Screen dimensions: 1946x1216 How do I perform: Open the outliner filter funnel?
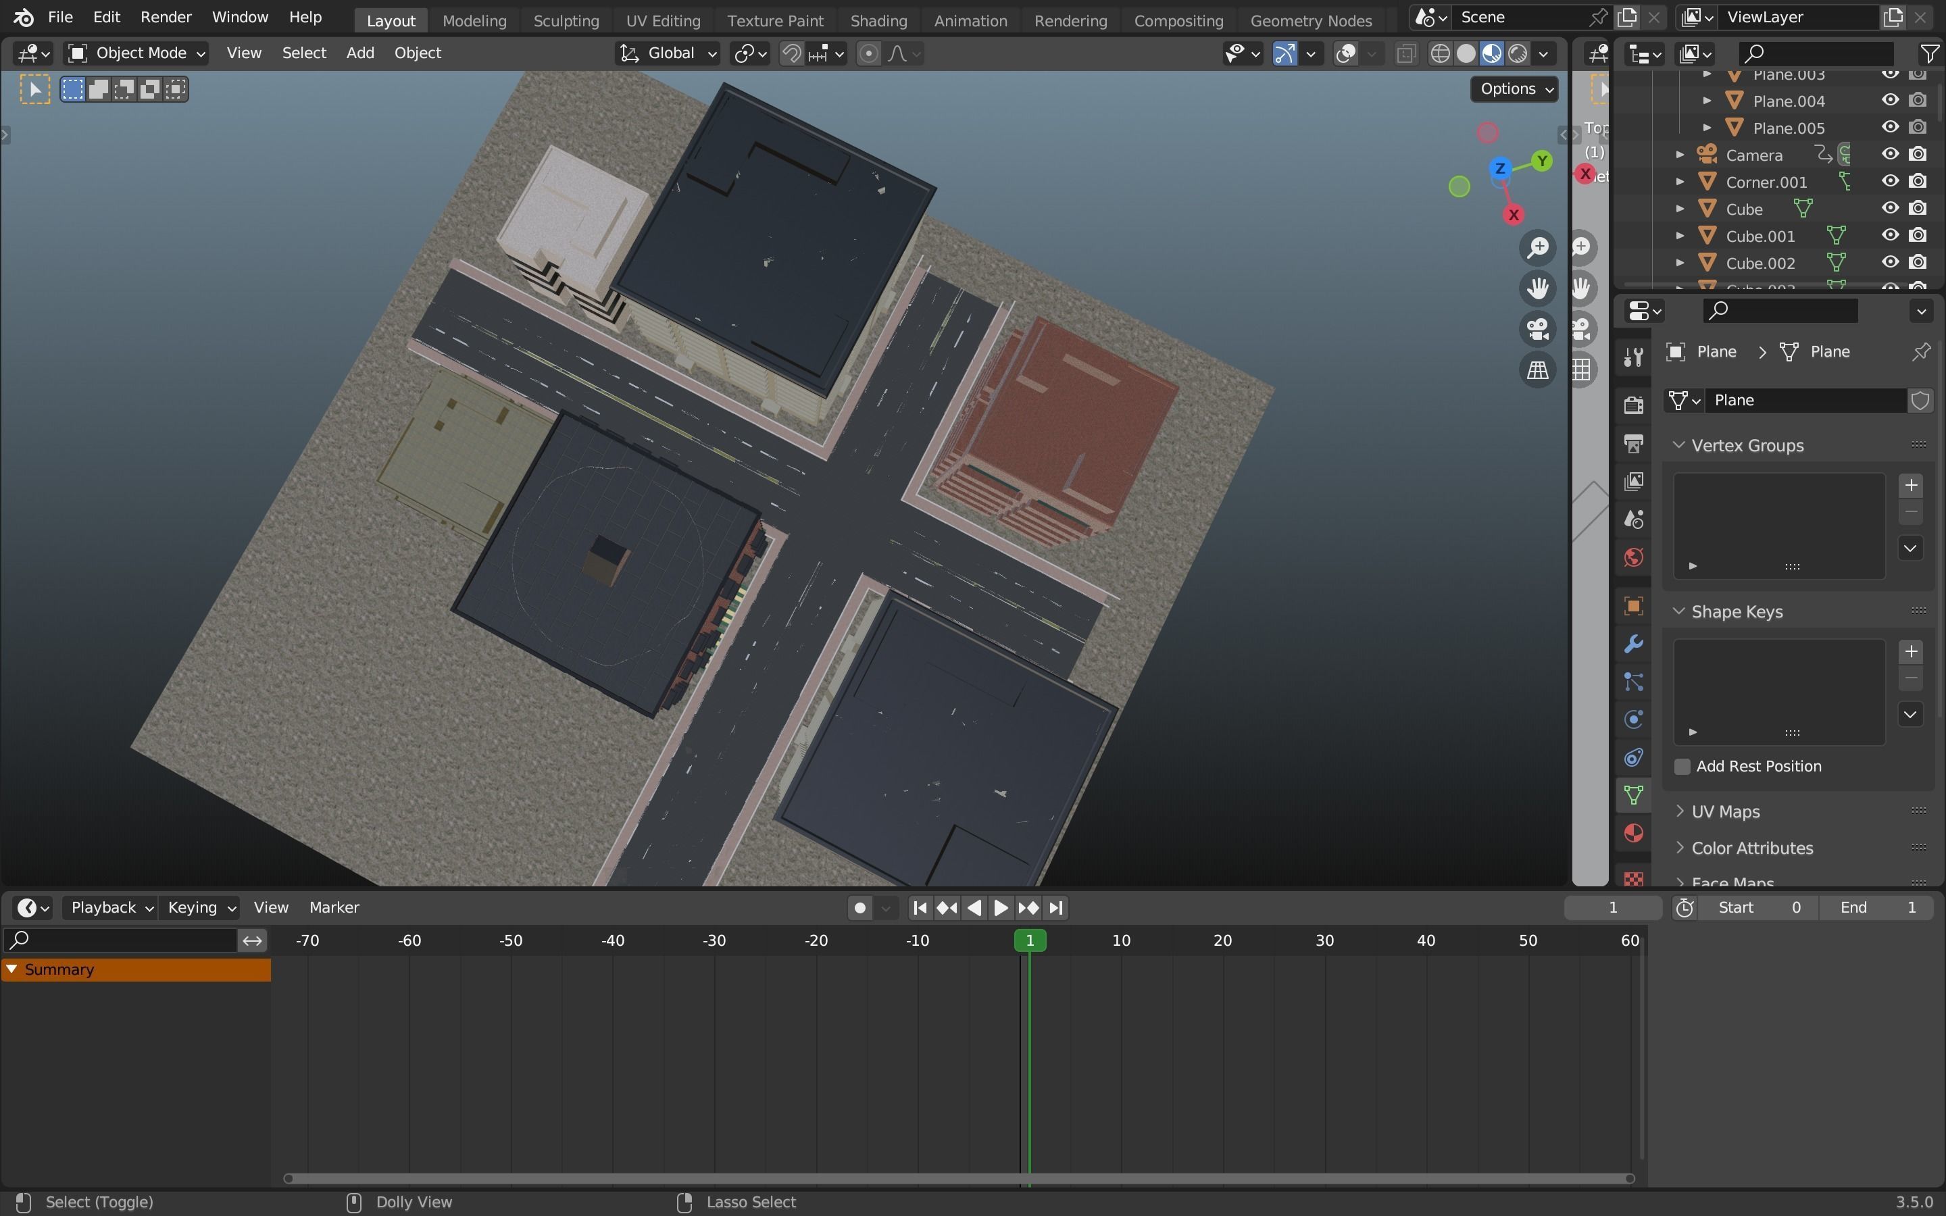coord(1929,53)
